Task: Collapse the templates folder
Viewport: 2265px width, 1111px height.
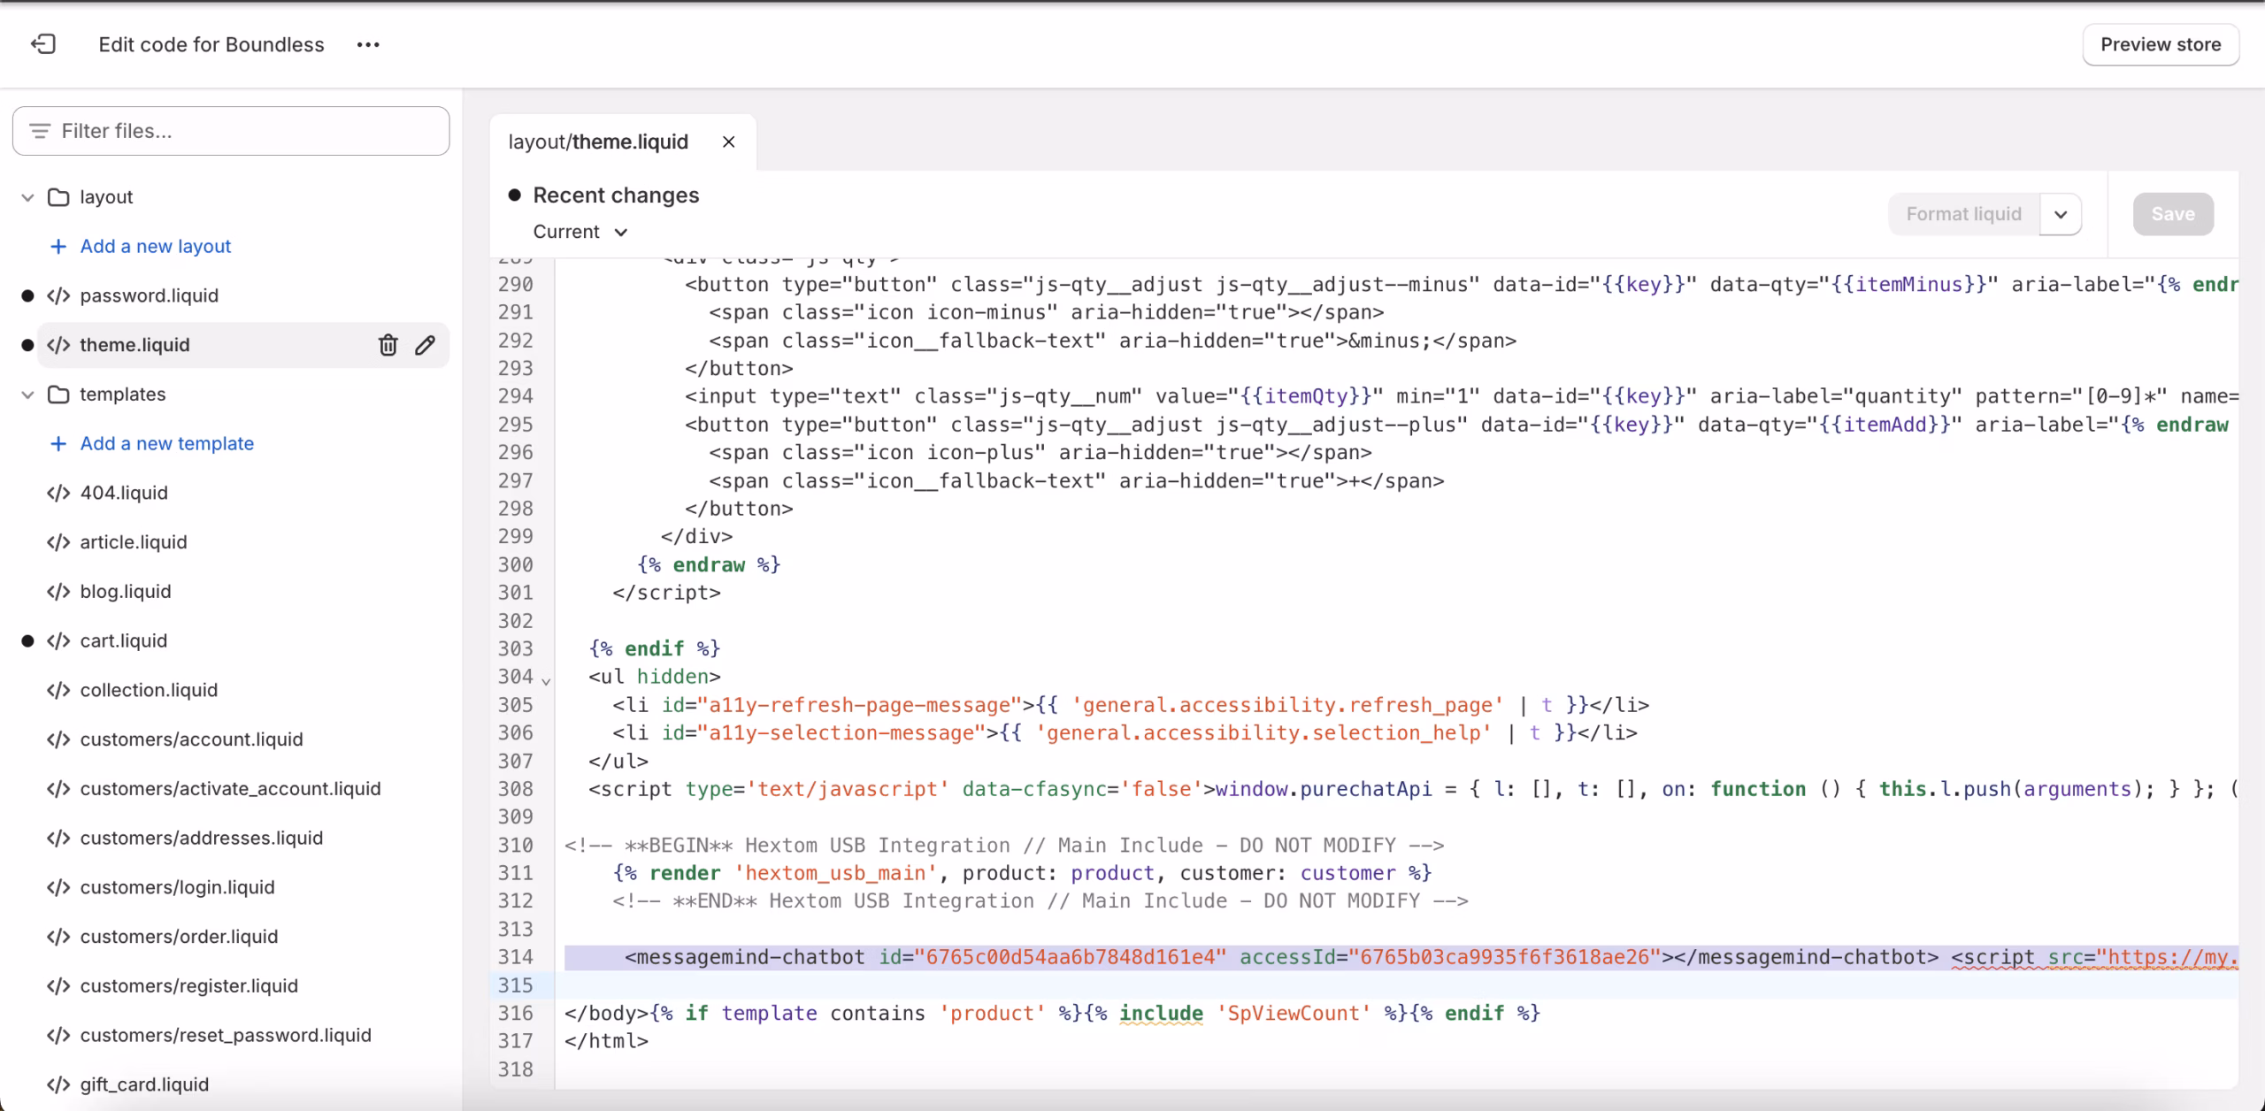Action: pyautogui.click(x=27, y=395)
